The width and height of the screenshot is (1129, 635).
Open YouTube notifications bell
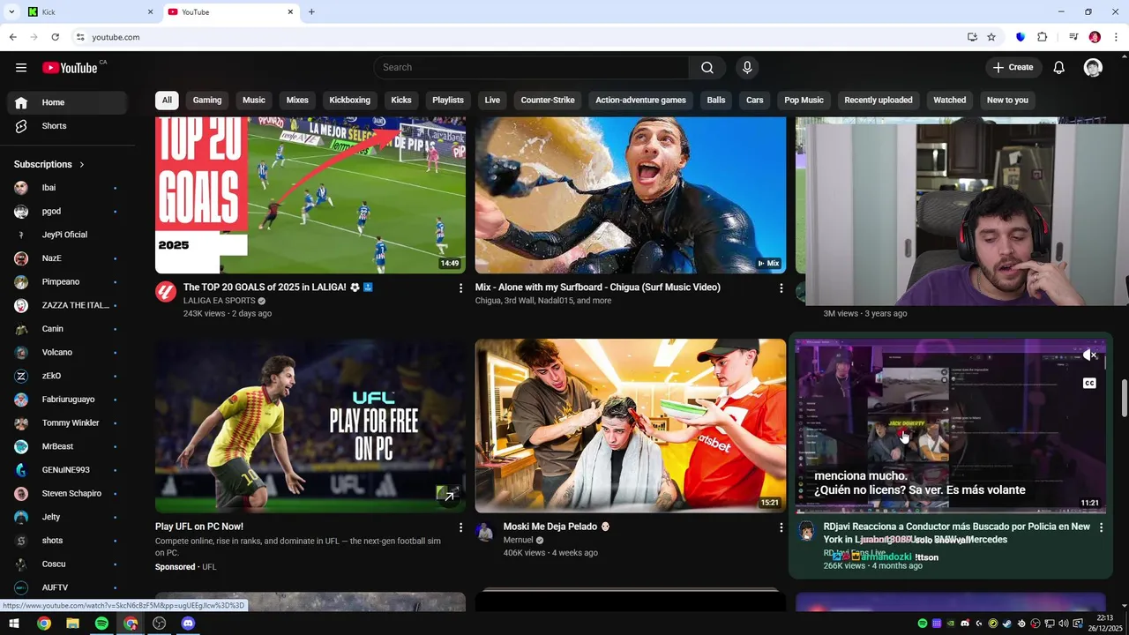(x=1059, y=68)
